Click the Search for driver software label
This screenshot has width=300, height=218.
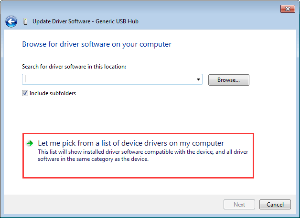pyautogui.click(x=74, y=67)
